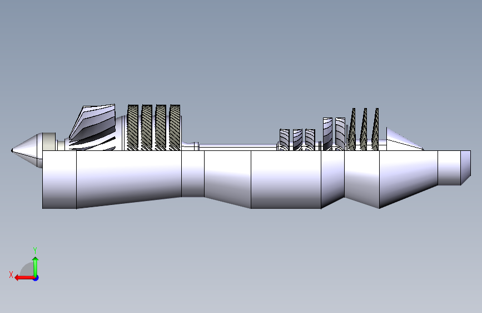Click the blue Z axis dot on triad
Screen dimensions: 482x313
click(36, 278)
